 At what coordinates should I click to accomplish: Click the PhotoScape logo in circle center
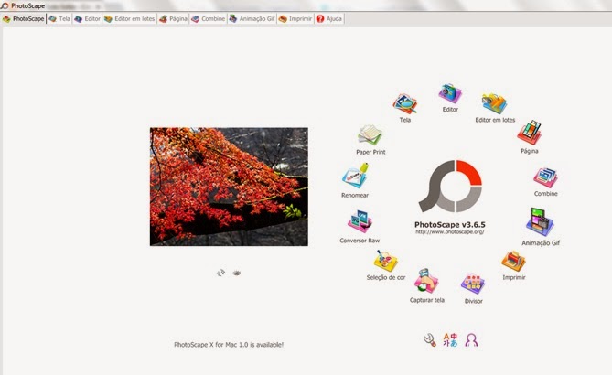(x=450, y=187)
